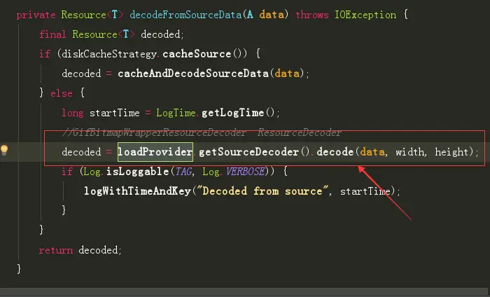Click the TAG constant
490x297 pixels.
pyautogui.click(x=183, y=172)
